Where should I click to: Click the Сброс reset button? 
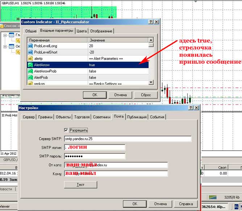pos(146,95)
